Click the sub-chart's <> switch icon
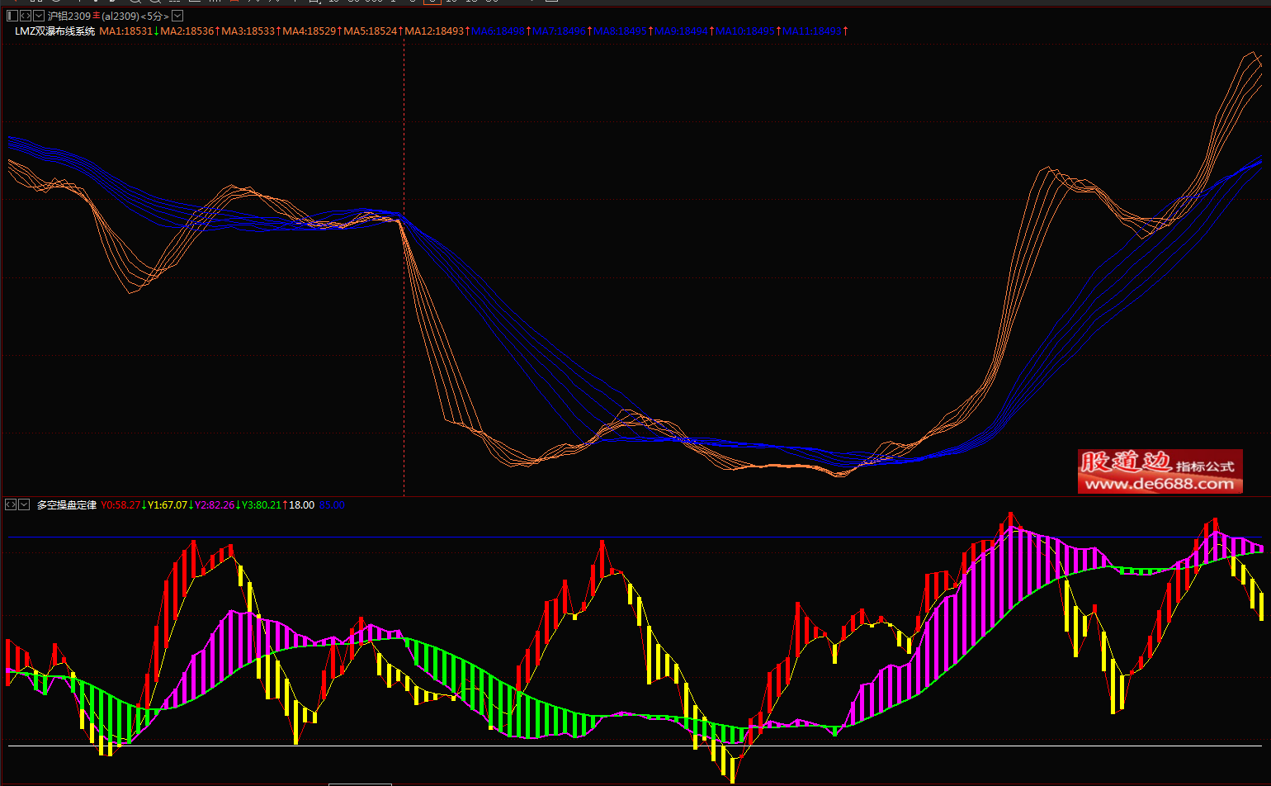The image size is (1271, 786). tap(11, 504)
